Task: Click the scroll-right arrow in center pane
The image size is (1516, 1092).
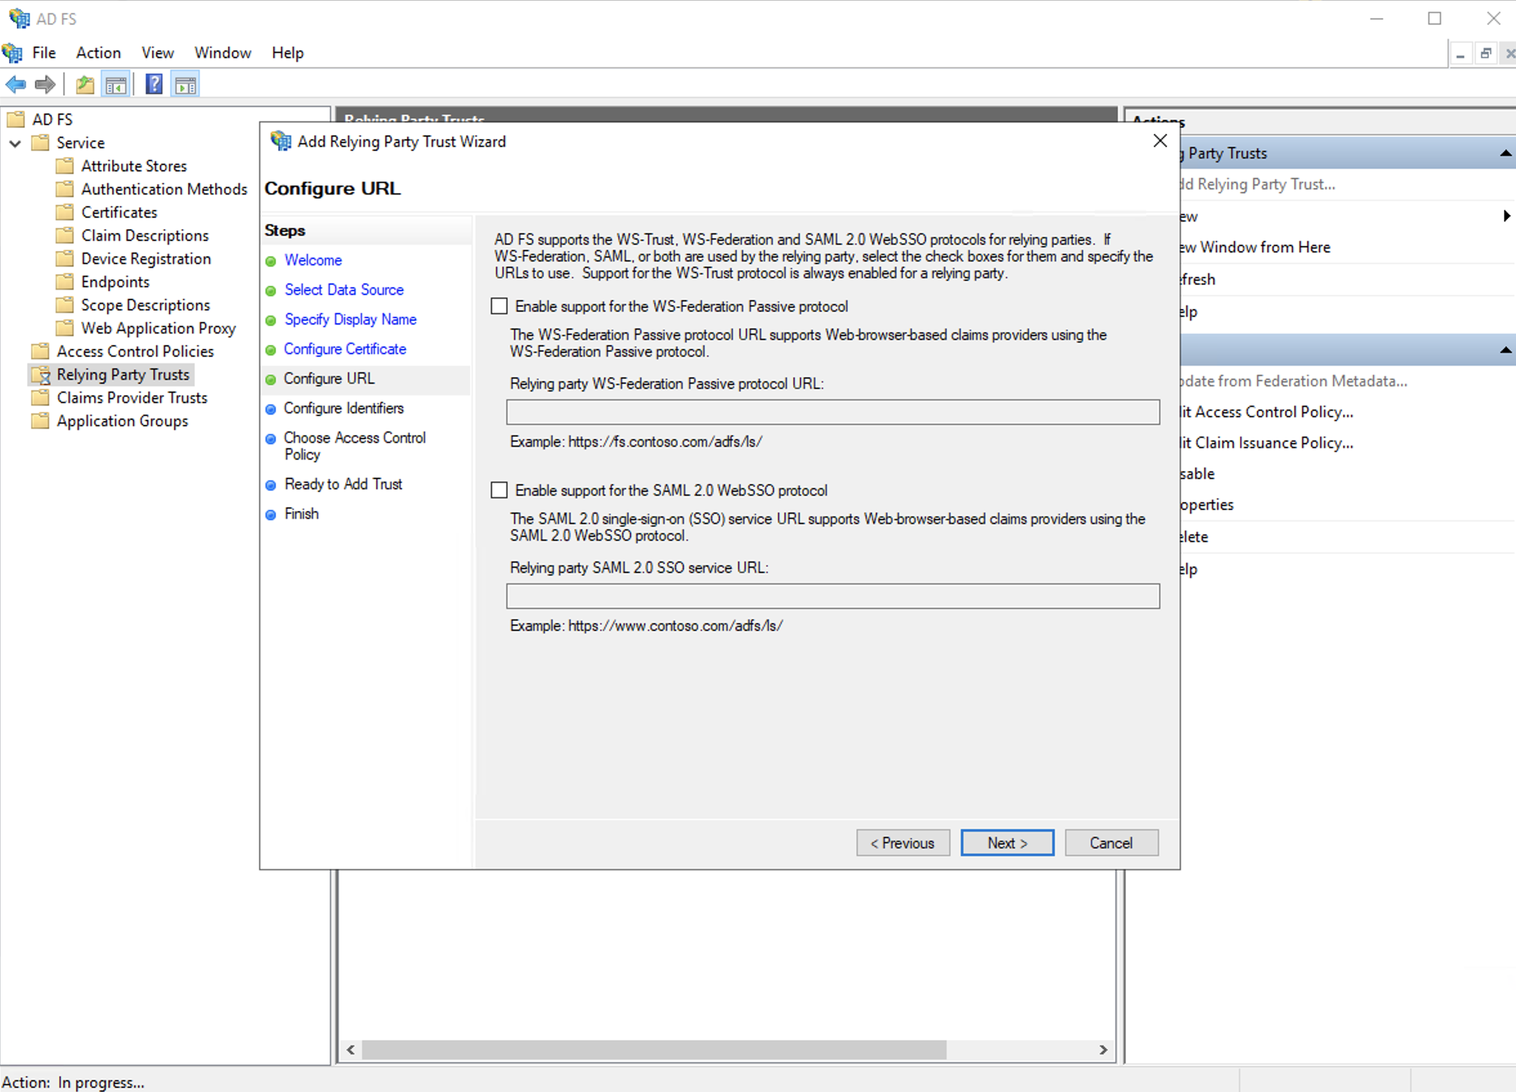Action: (x=1103, y=1050)
